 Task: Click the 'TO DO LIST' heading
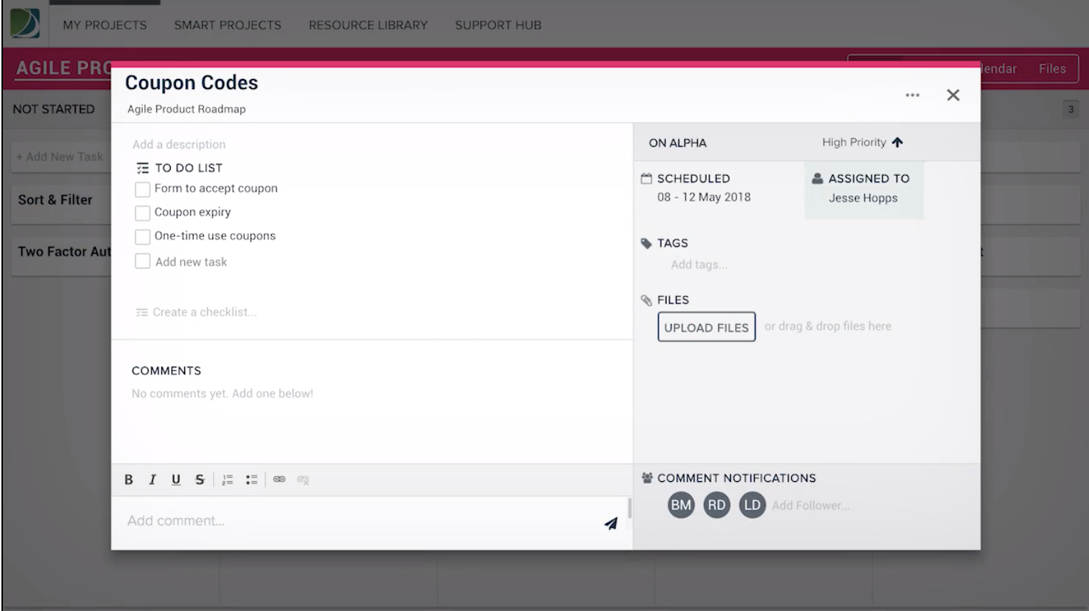(x=189, y=168)
